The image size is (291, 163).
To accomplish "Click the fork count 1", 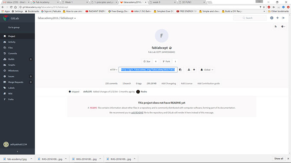I will point(175,61).
